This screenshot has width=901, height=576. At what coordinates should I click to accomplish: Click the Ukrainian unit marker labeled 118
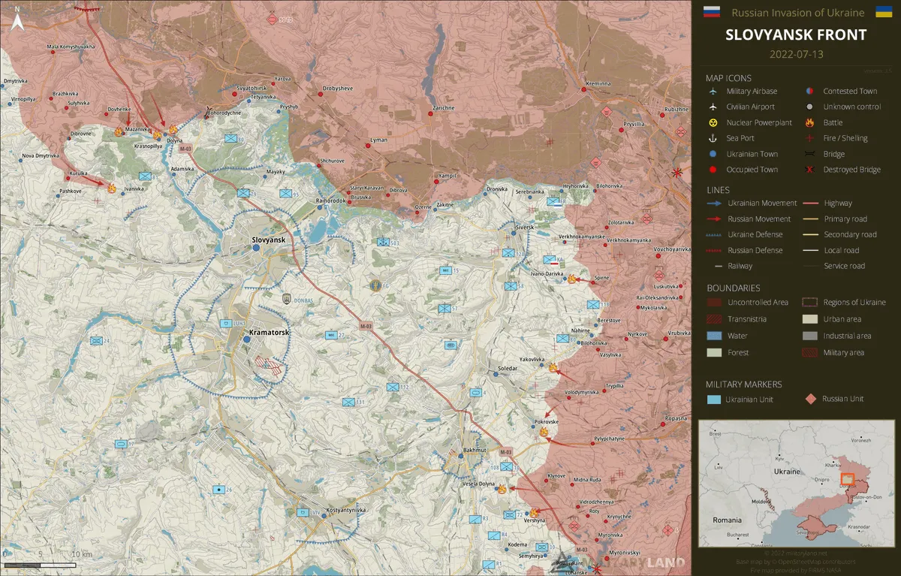pos(593,304)
